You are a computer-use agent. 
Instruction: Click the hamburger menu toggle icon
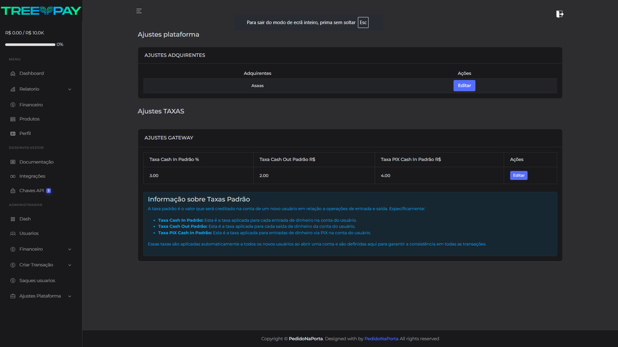139,11
